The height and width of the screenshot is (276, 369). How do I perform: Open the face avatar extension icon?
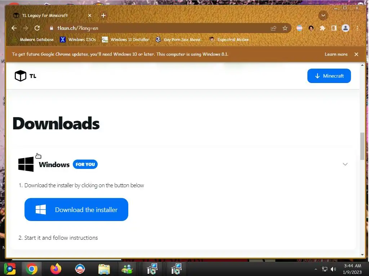pos(311,28)
